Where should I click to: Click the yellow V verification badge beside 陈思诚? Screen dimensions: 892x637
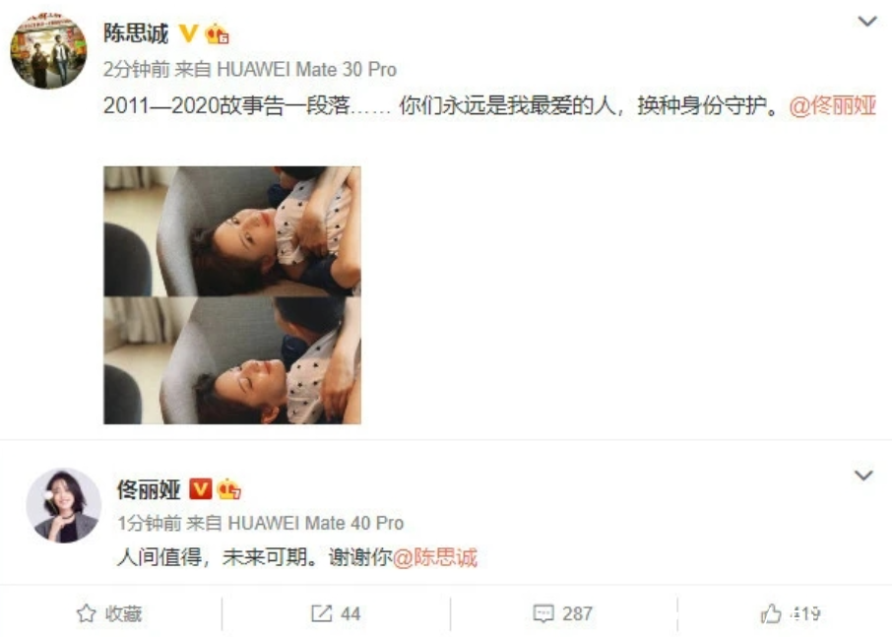[188, 33]
